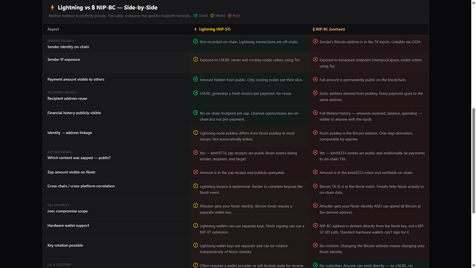Click the yellow Mixed legend icon

[212, 15]
